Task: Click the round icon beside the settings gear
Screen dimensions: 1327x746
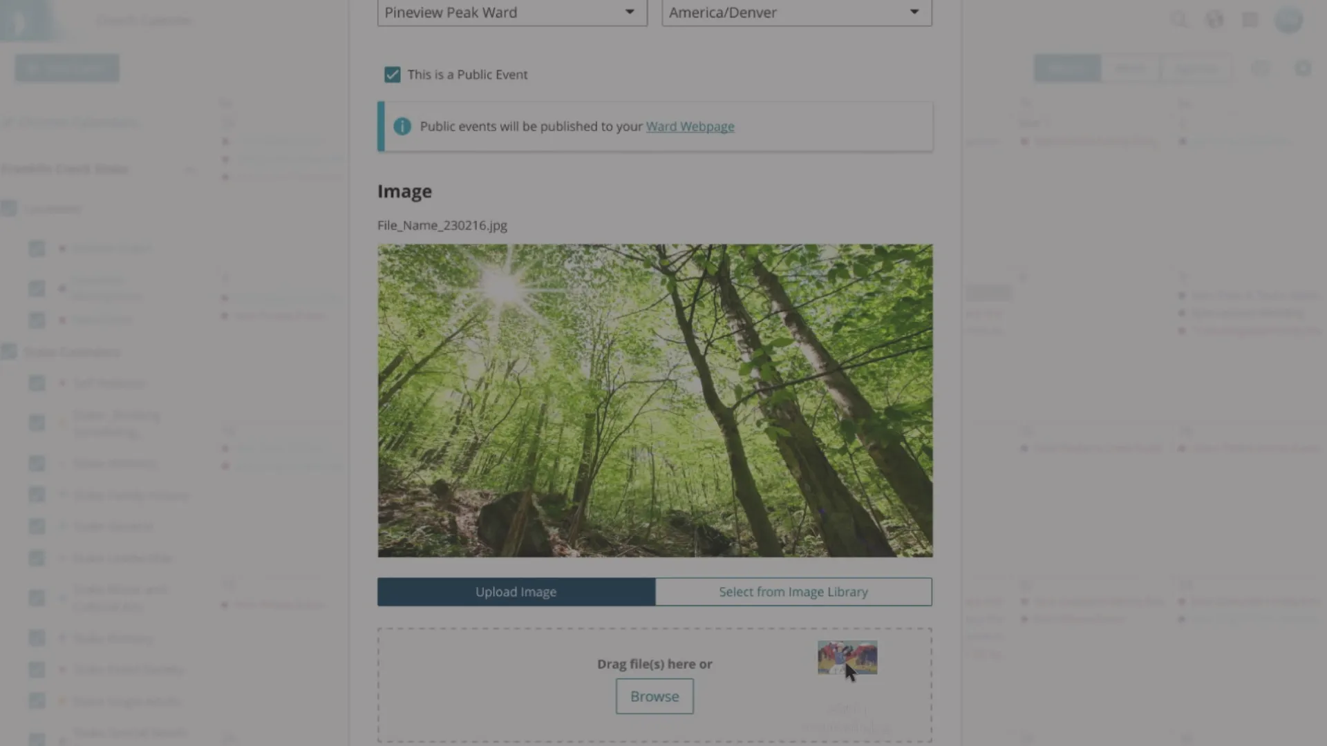Action: coord(1261,68)
